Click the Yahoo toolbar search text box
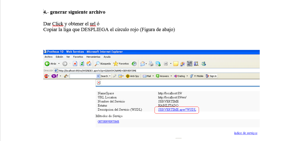This screenshot has width=303, height=141. [83, 76]
